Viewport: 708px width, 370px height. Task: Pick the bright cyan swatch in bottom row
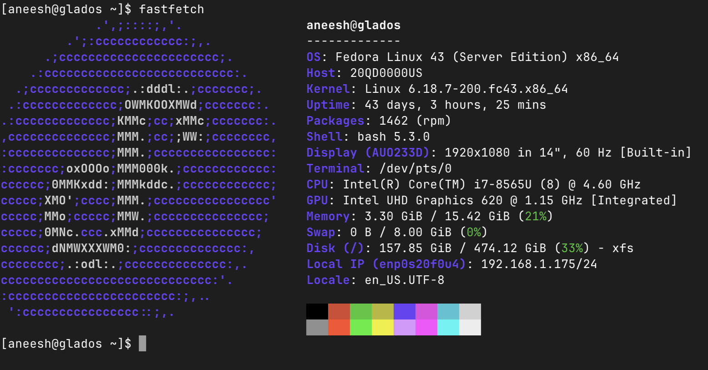pyautogui.click(x=448, y=327)
